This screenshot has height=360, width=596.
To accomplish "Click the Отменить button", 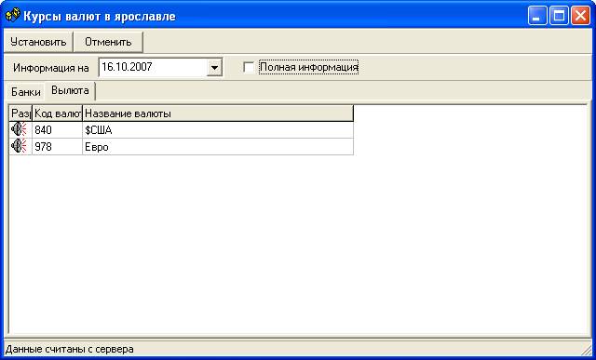I will [108, 42].
